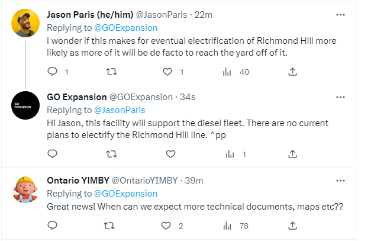Open the @JasonParis mention link in GO Expansion's reply
Screen dimensions: 374x241
pos(120,110)
